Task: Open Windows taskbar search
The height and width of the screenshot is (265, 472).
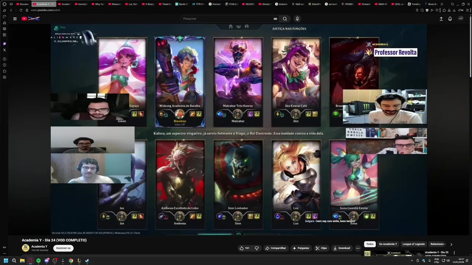Action: 14,261
